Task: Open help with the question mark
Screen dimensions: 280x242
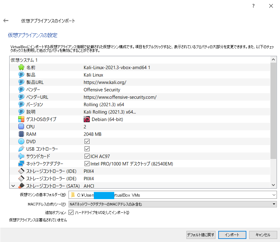Action: pos(253,6)
